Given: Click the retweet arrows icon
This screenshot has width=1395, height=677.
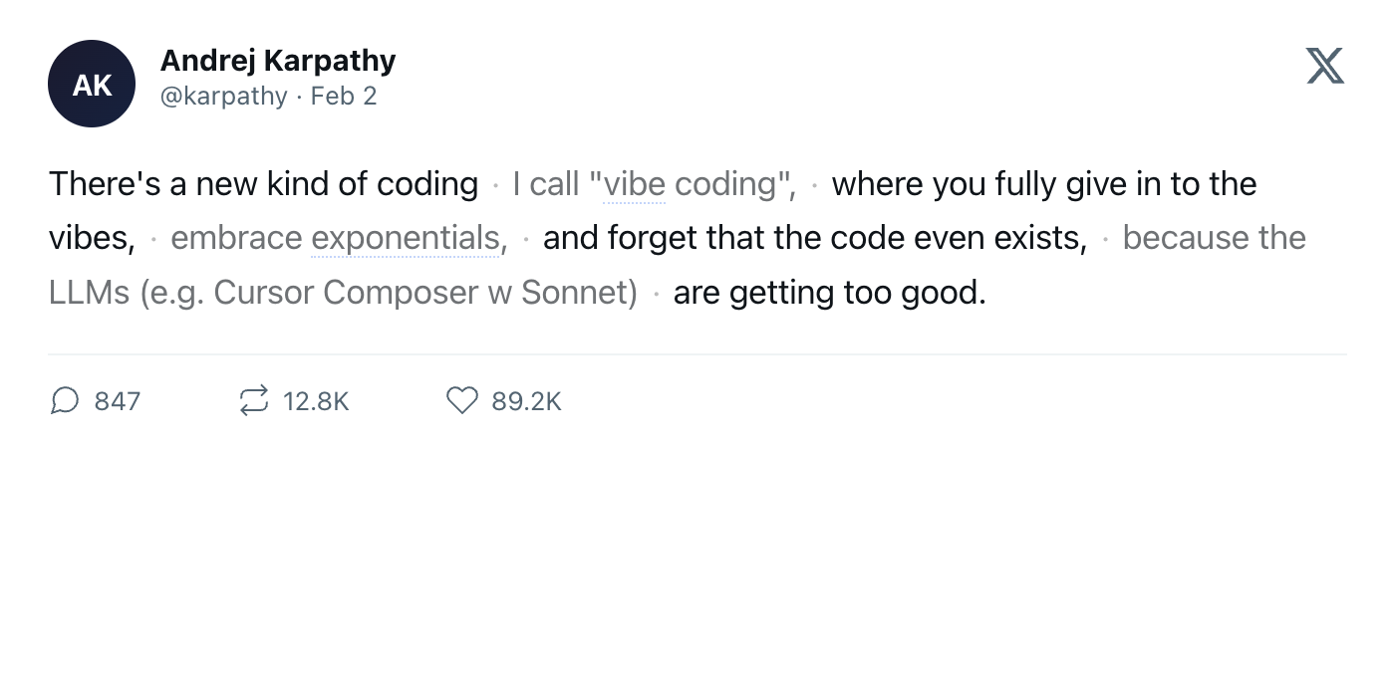Looking at the screenshot, I should click(253, 400).
